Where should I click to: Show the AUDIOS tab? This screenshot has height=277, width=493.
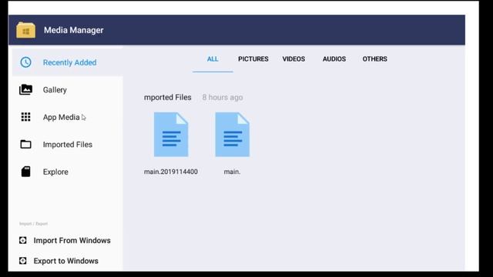coord(334,59)
